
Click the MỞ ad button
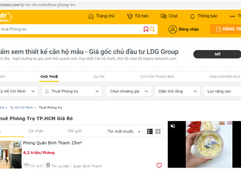[x=217, y=54]
